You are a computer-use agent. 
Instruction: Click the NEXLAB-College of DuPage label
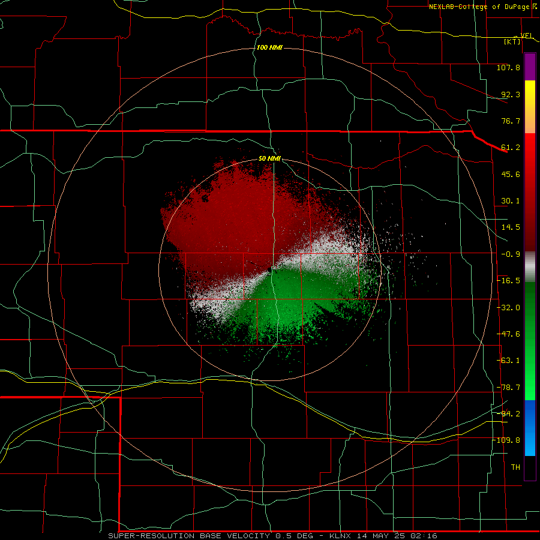point(481,7)
